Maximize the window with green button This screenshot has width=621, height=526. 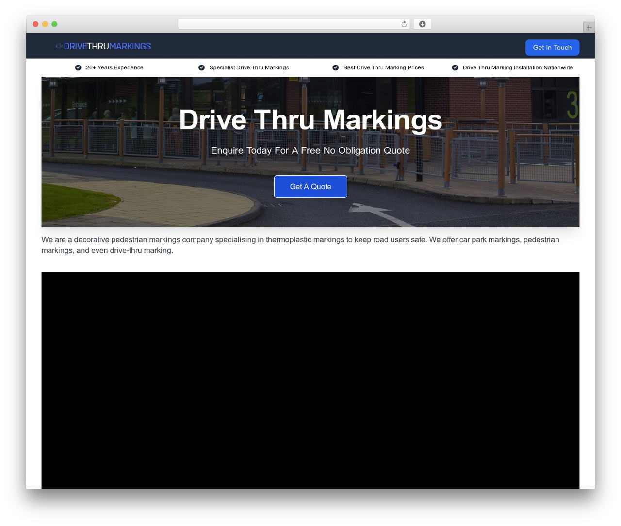[x=54, y=24]
